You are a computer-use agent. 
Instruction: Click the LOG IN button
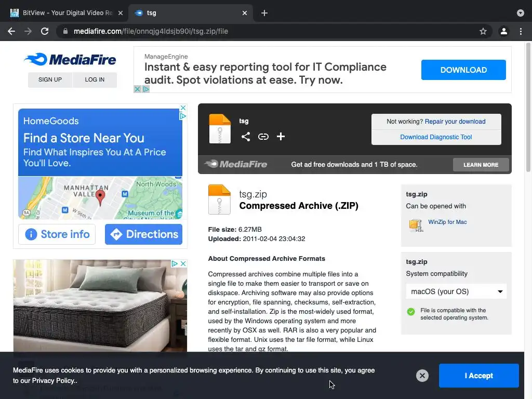click(x=95, y=79)
